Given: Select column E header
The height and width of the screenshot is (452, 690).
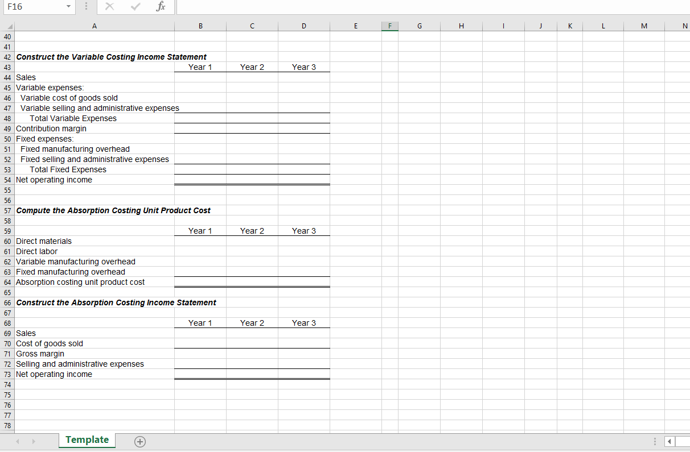Looking at the screenshot, I should (x=356, y=26).
